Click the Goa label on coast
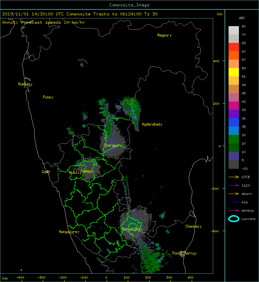 click(x=45, y=172)
